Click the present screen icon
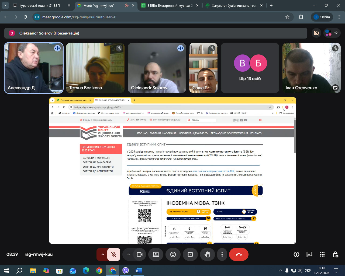 coord(156,254)
